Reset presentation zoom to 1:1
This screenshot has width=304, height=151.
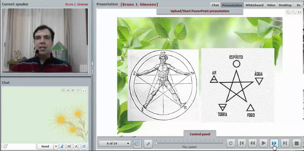tap(299, 12)
